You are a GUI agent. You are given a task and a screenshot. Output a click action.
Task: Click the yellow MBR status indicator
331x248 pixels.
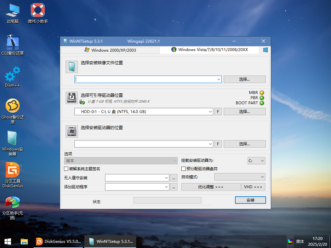262,93
